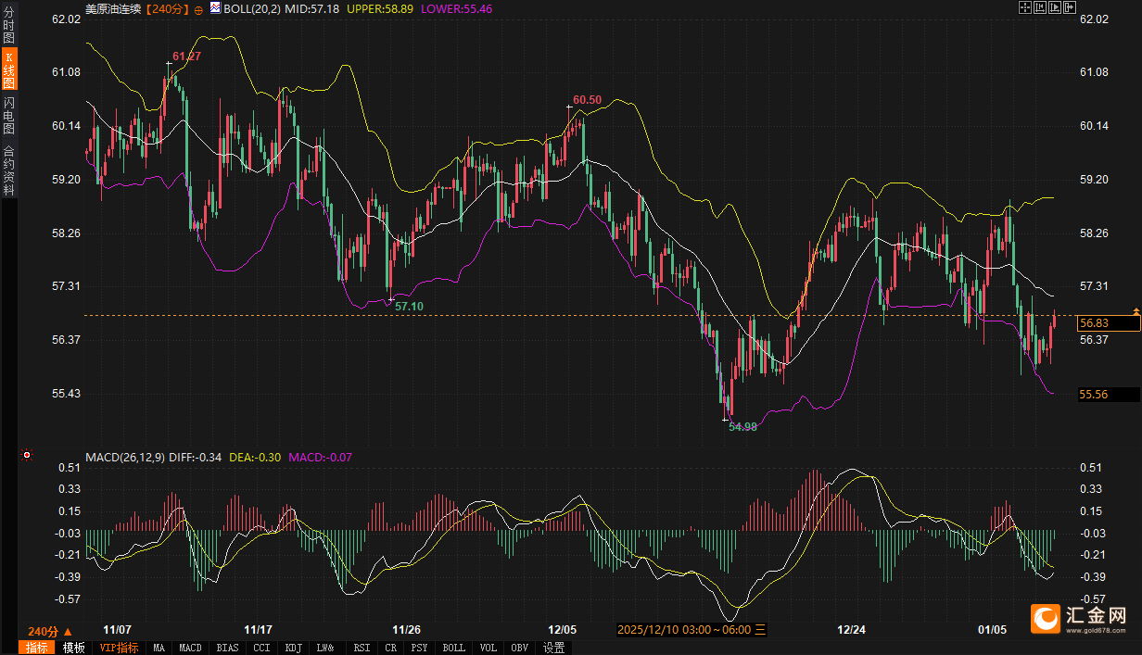This screenshot has height=655, width=1142.
Task: Open the 闪电图 view
Action: click(9, 117)
